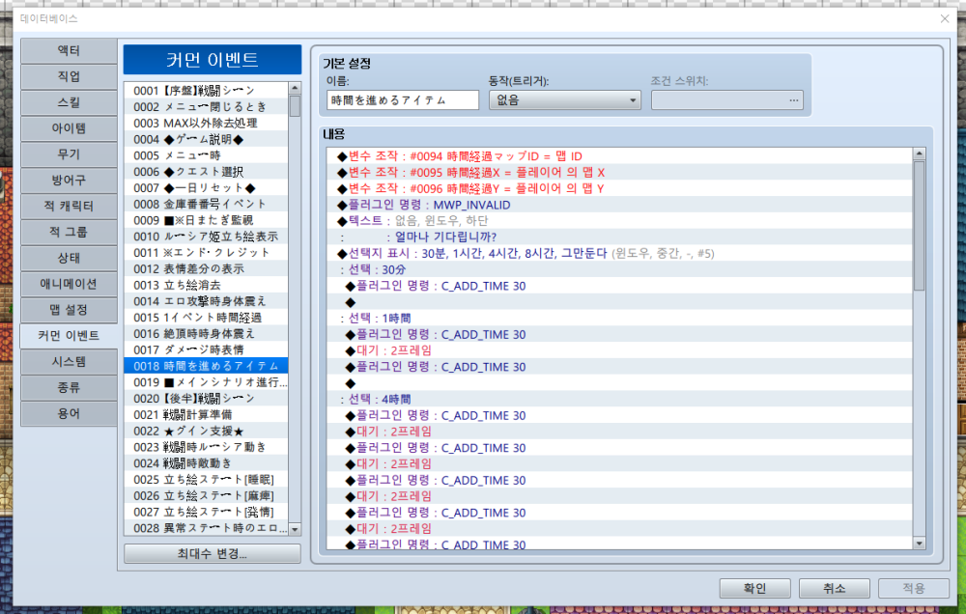Cancel the dialog with 취소
The width and height of the screenshot is (966, 614).
point(834,588)
